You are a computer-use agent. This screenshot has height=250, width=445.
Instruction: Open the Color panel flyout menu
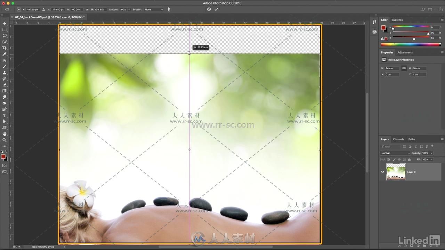tap(442, 20)
